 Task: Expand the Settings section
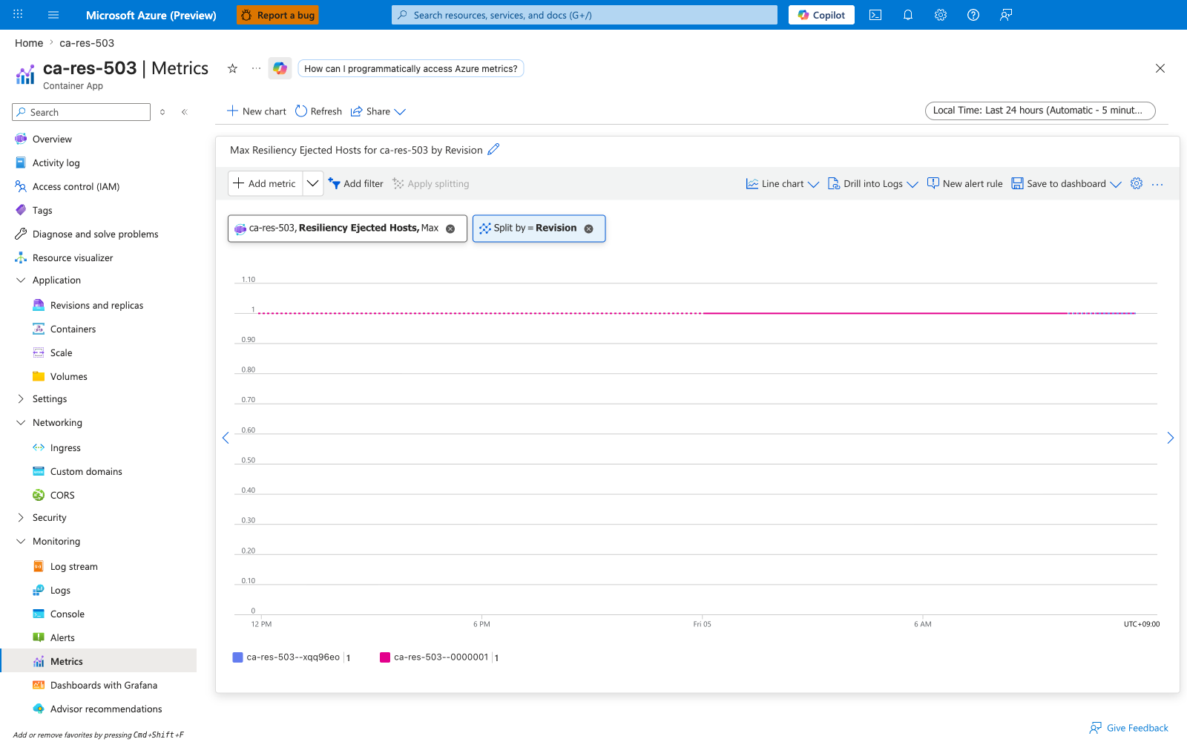(21, 398)
